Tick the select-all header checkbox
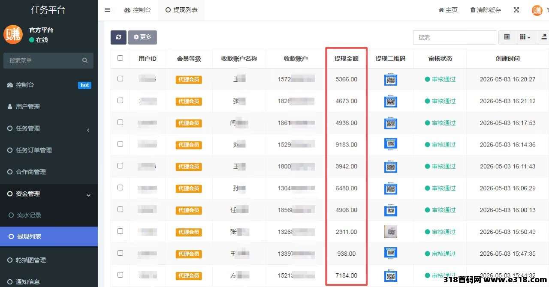The width and height of the screenshot is (549, 287). pos(120,58)
